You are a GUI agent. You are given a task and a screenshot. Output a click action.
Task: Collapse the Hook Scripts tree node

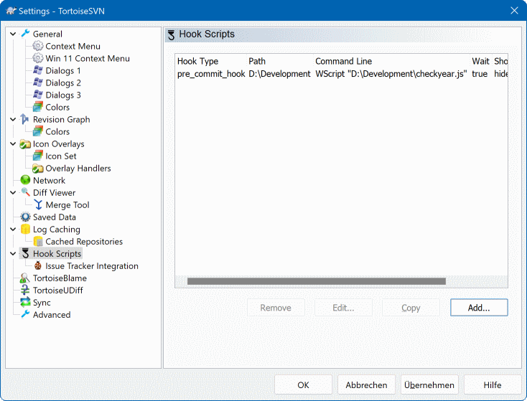tap(13, 253)
